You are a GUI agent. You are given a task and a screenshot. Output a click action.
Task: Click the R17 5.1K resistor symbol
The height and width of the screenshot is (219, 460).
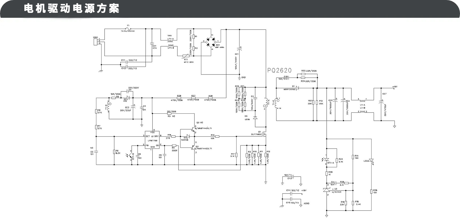236,155
